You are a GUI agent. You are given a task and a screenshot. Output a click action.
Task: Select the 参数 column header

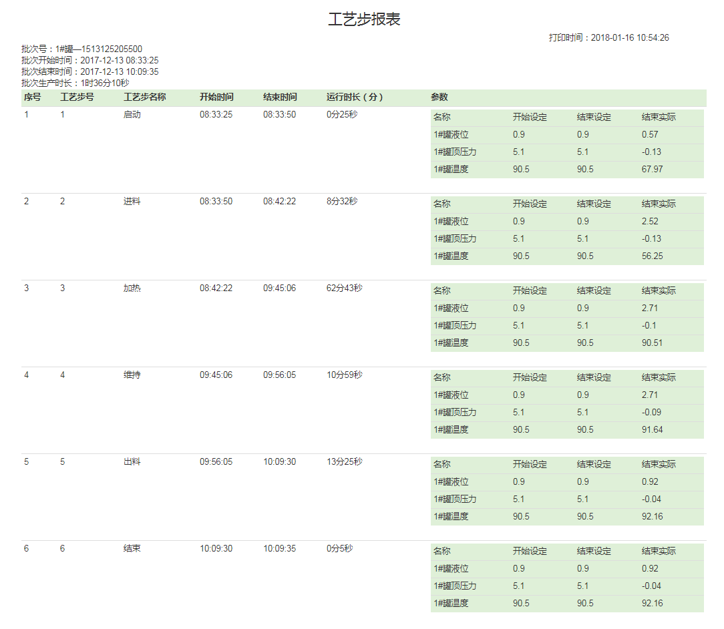439,97
